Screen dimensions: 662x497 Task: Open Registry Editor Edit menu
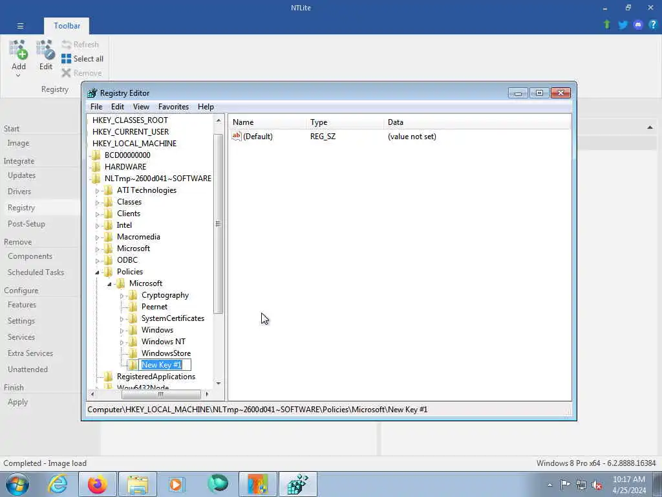click(118, 107)
